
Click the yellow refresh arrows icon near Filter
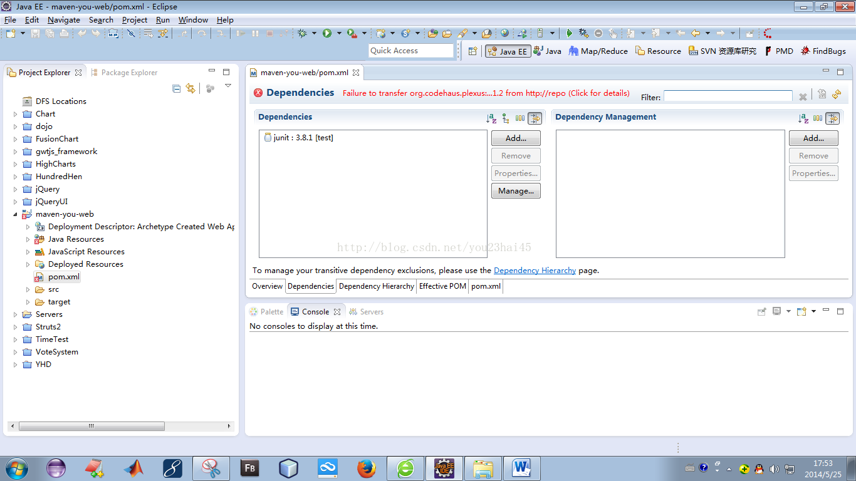836,94
